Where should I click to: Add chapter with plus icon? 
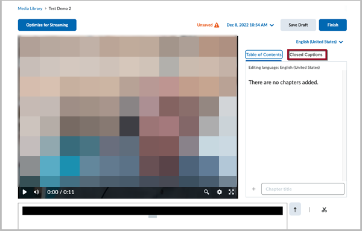click(254, 189)
